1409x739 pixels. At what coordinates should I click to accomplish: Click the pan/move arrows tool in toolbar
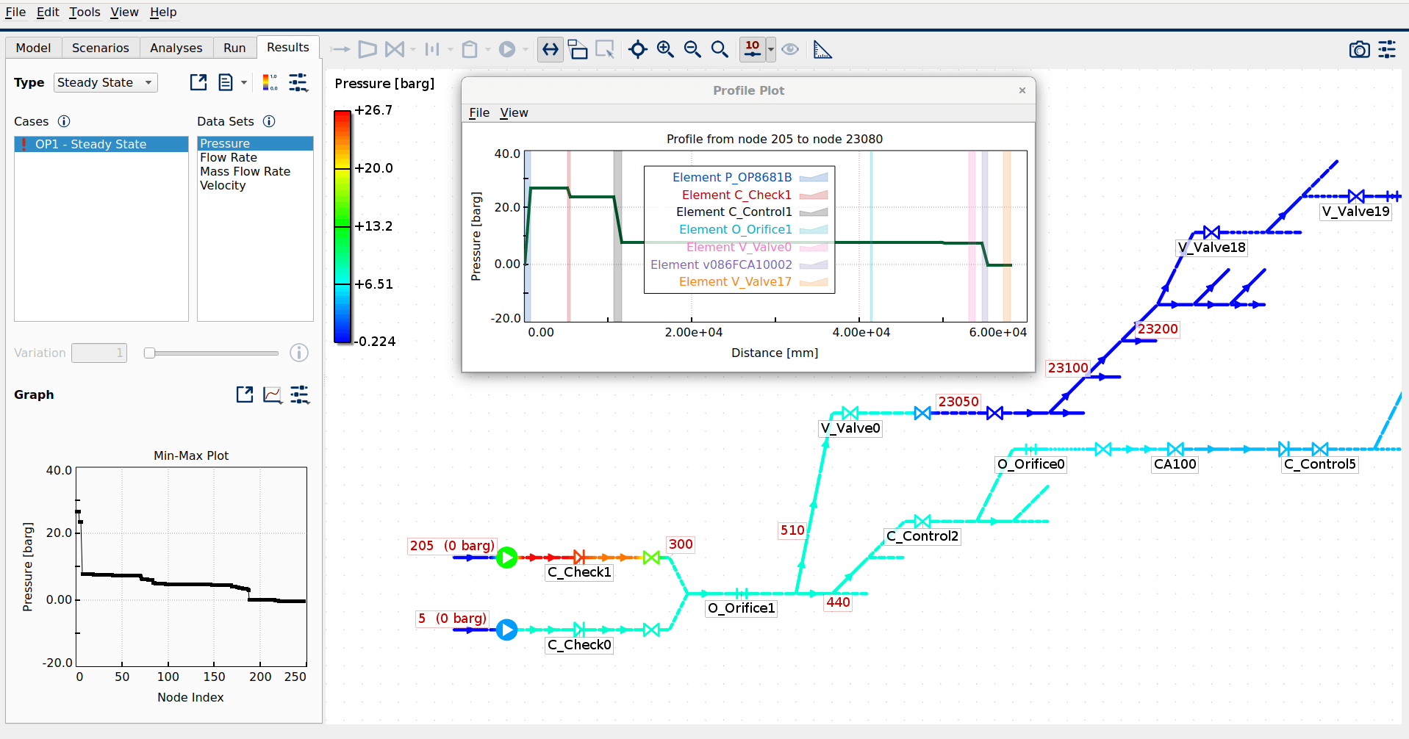click(550, 49)
